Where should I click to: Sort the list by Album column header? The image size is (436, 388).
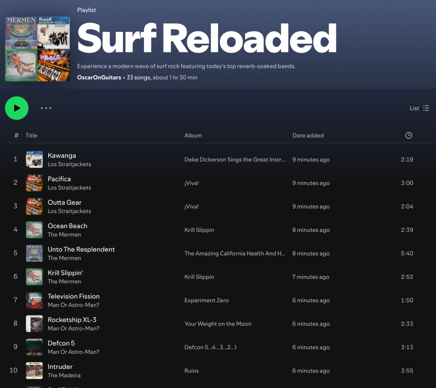(193, 136)
